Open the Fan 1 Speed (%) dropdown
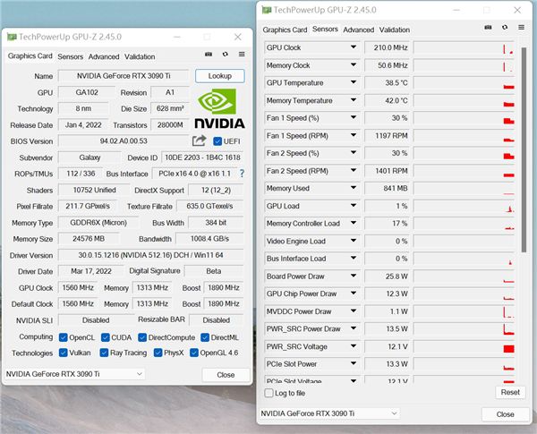The width and height of the screenshot is (537, 434). (x=354, y=117)
